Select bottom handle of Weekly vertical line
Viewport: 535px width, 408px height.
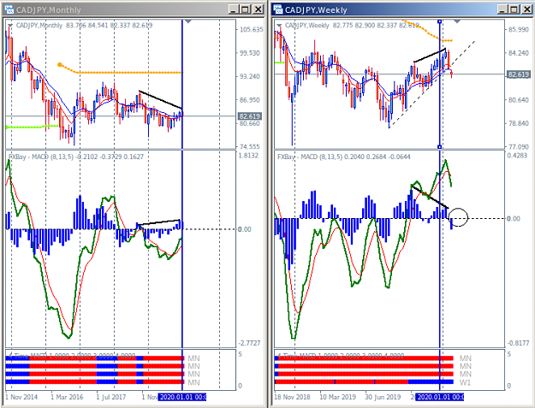[439, 147]
